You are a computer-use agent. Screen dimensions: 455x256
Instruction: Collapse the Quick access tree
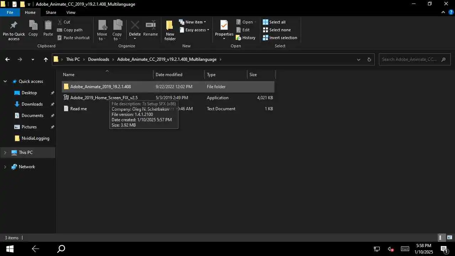[x=5, y=81]
